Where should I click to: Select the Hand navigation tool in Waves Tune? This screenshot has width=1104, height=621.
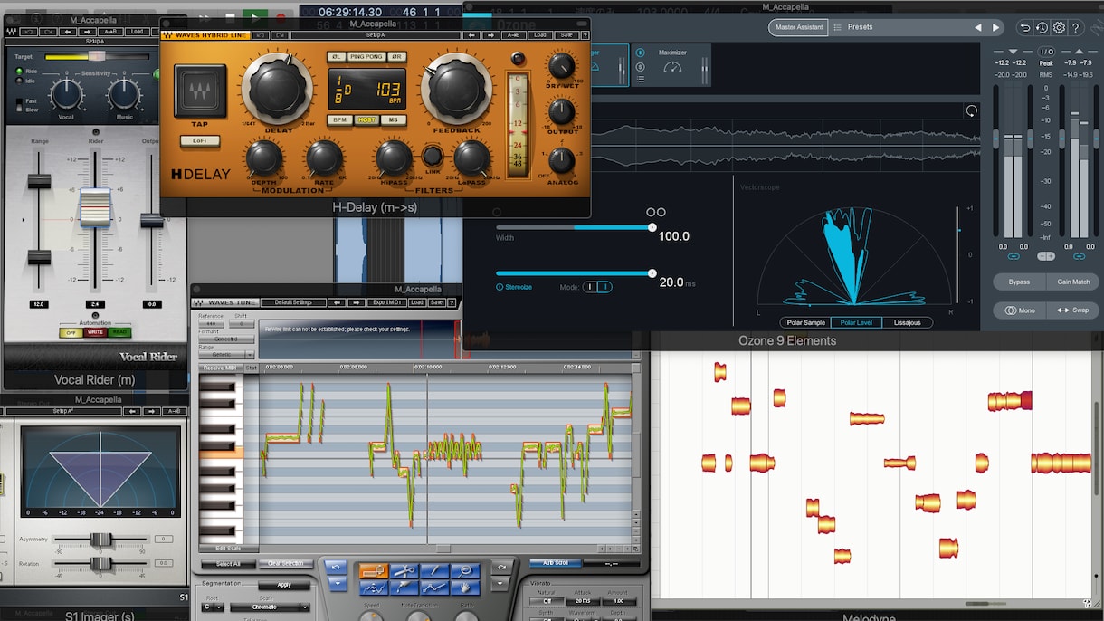465,588
